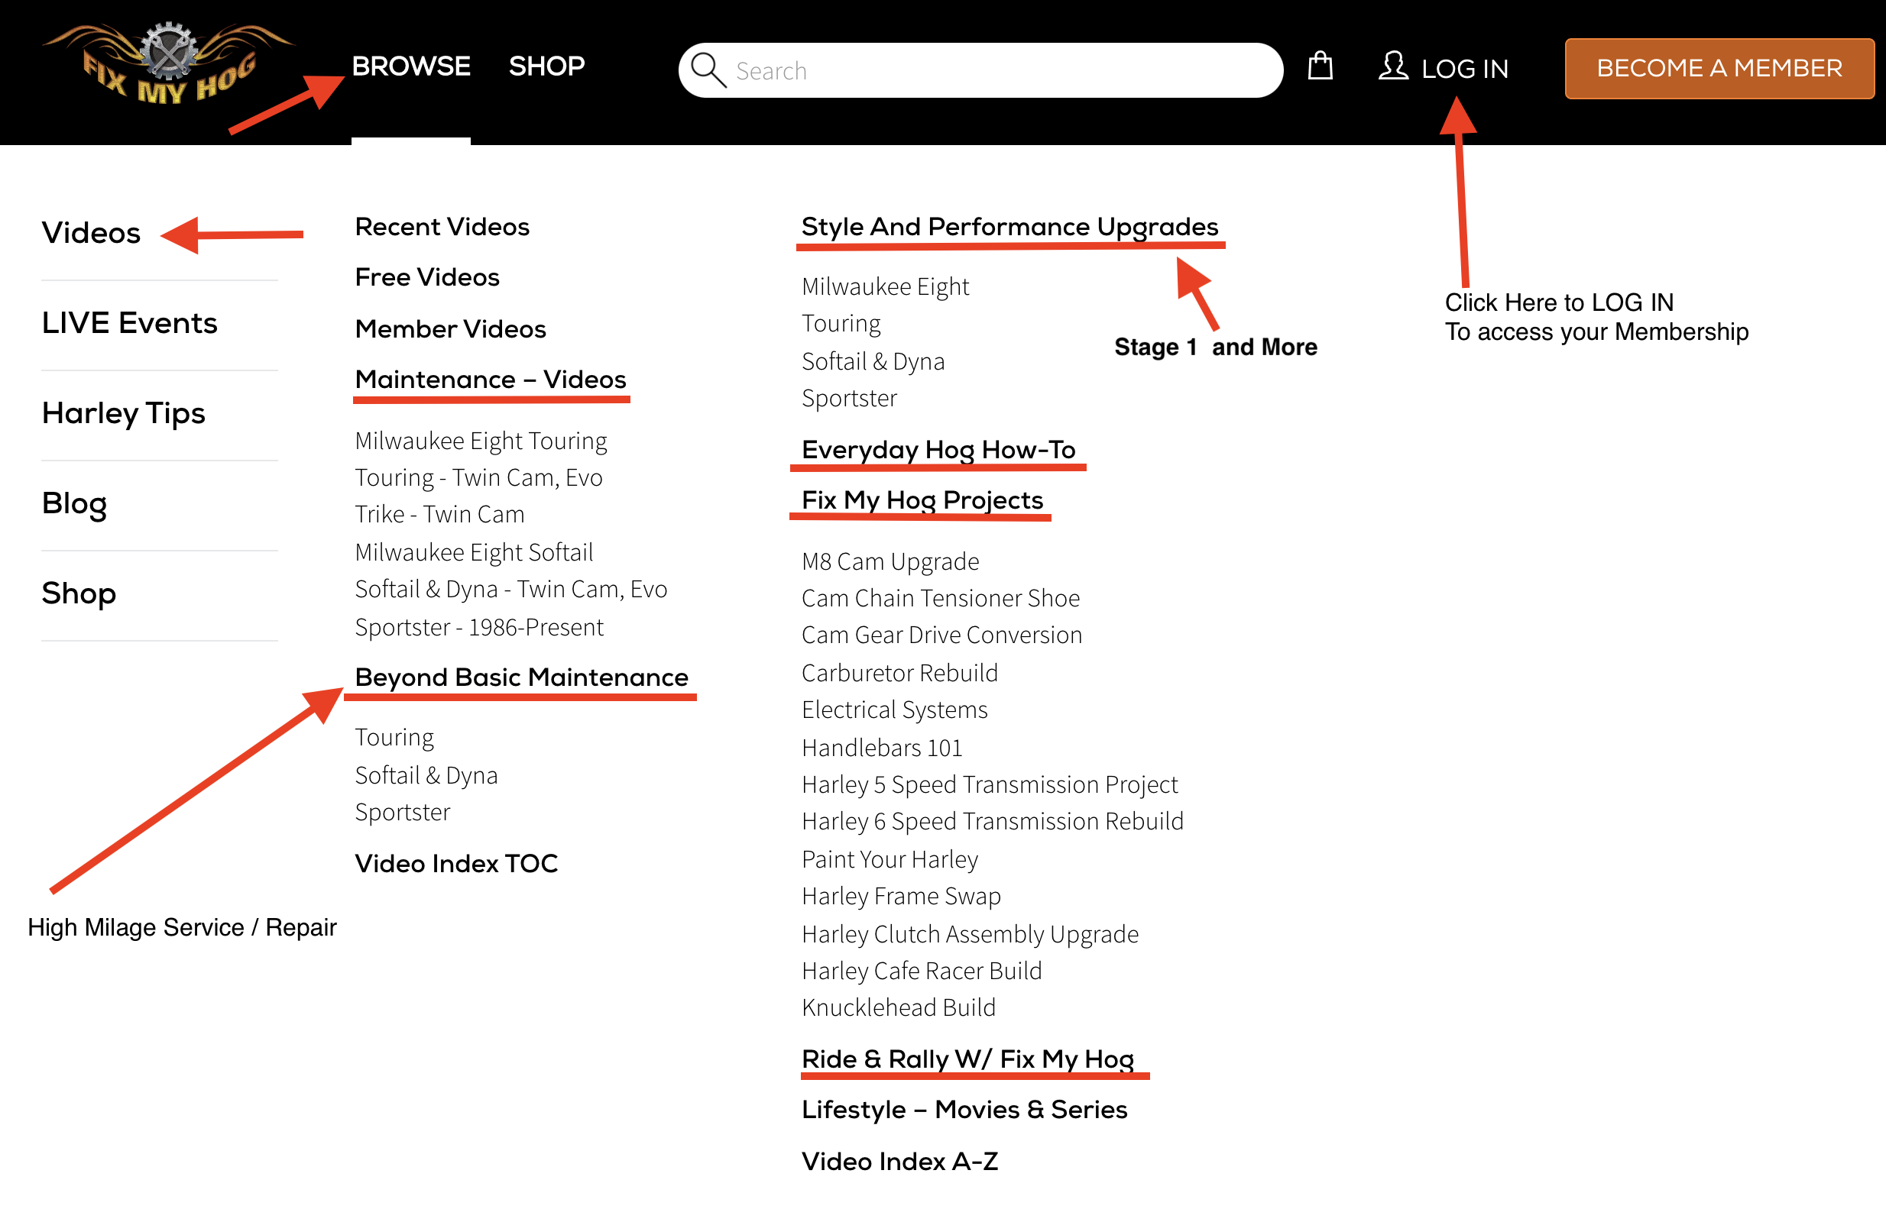The height and width of the screenshot is (1222, 1886).
Task: Open Softail & Dyna - Twin Cam, Evo
Action: coord(511,589)
